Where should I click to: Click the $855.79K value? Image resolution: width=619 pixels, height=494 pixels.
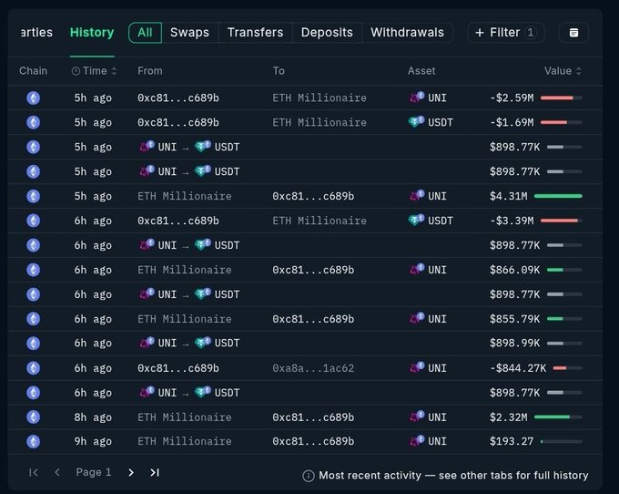tap(514, 319)
